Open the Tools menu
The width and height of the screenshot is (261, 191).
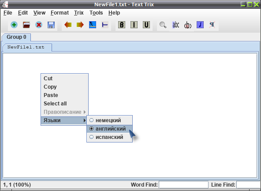pyautogui.click(x=96, y=13)
